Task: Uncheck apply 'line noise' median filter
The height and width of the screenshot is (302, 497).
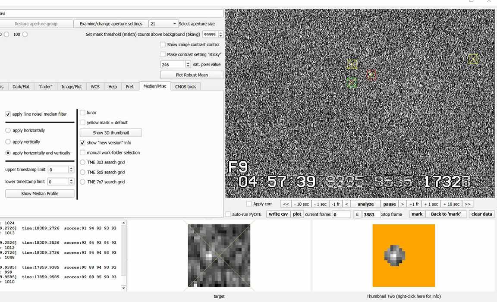Action: click(x=8, y=114)
